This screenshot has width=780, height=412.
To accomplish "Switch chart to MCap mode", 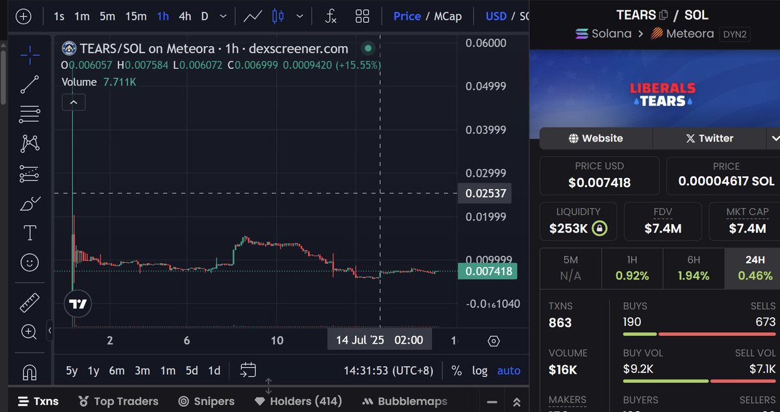I will (x=448, y=16).
